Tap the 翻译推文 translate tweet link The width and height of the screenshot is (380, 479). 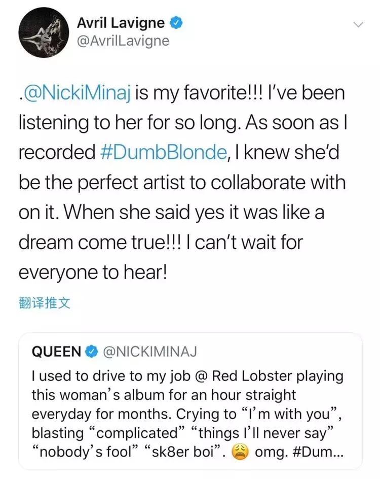pyautogui.click(x=44, y=304)
